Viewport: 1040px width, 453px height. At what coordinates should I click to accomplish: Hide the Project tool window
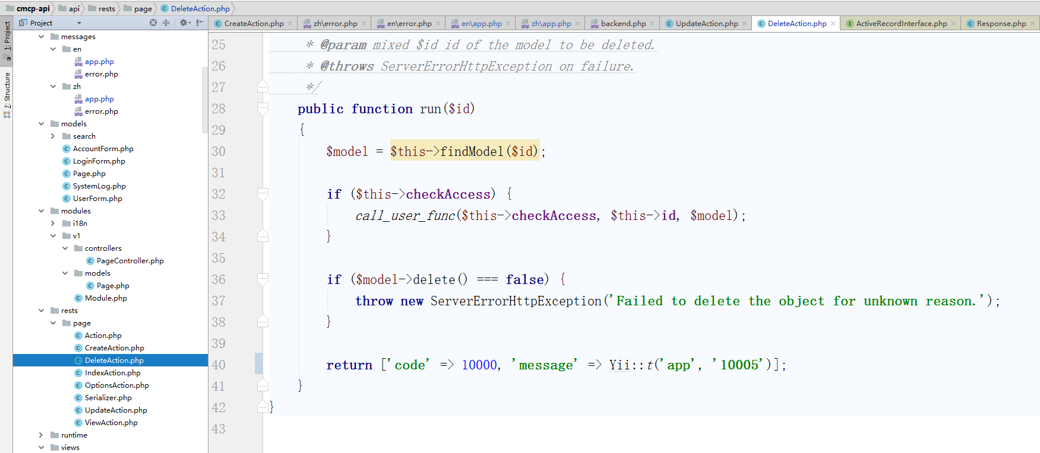point(200,23)
